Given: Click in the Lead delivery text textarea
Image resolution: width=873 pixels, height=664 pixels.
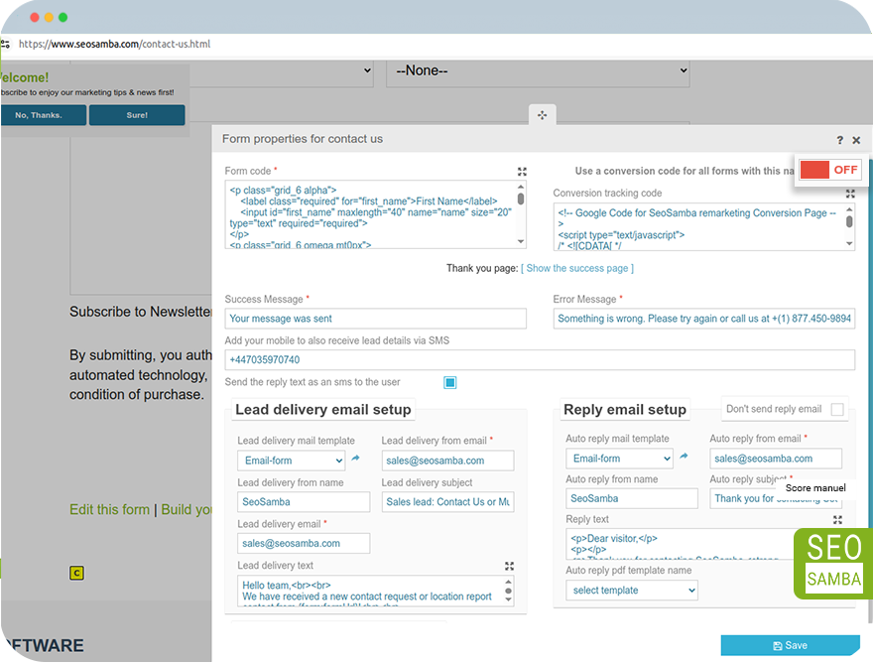Looking at the screenshot, I should [x=370, y=591].
